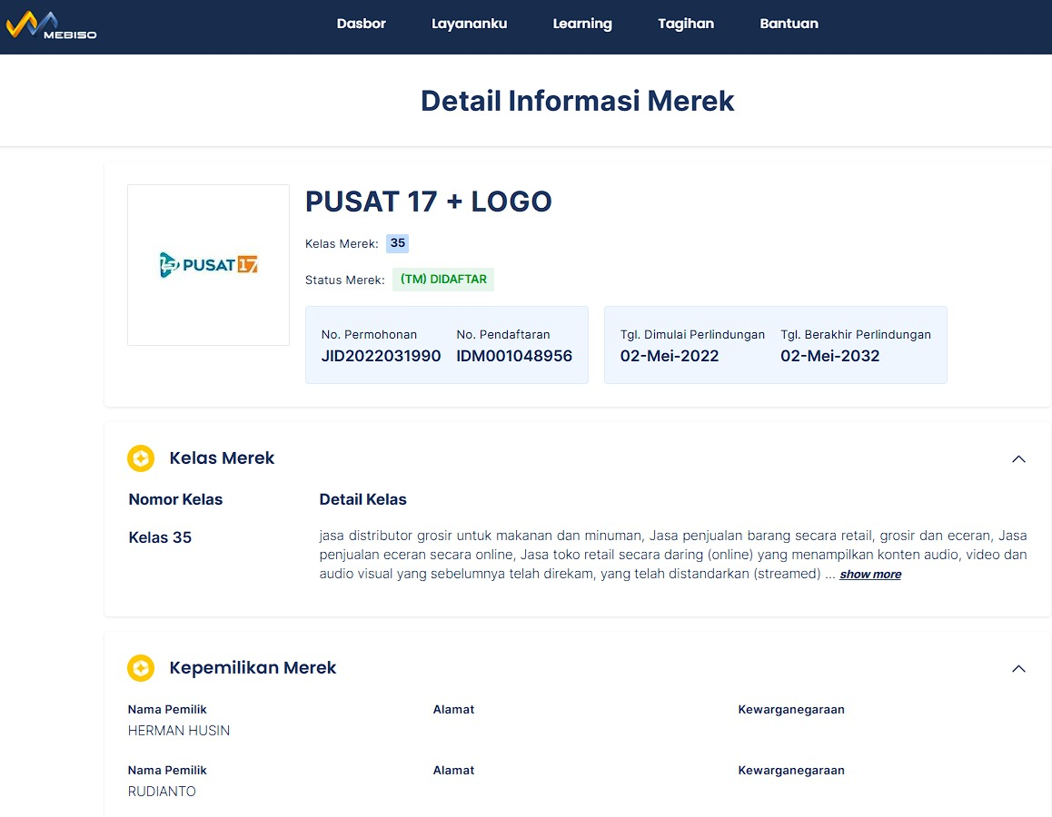Image resolution: width=1052 pixels, height=817 pixels.
Task: Click the Mebiso logo
Action: tap(51, 25)
